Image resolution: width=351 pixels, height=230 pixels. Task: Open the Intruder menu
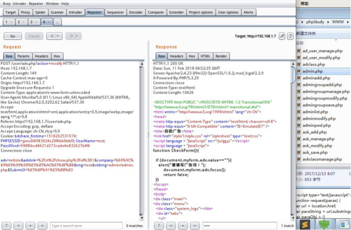click(x=19, y=4)
